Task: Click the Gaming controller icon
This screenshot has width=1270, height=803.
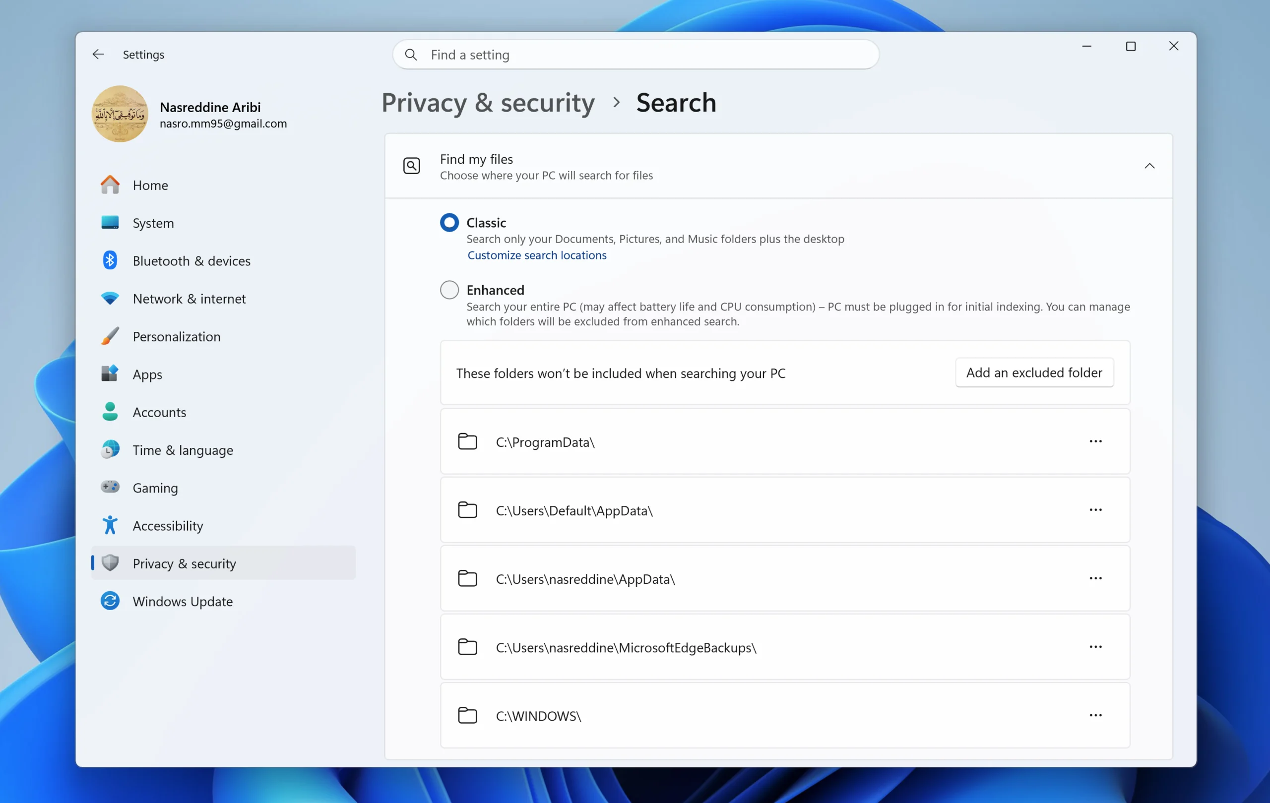Action: pos(110,487)
